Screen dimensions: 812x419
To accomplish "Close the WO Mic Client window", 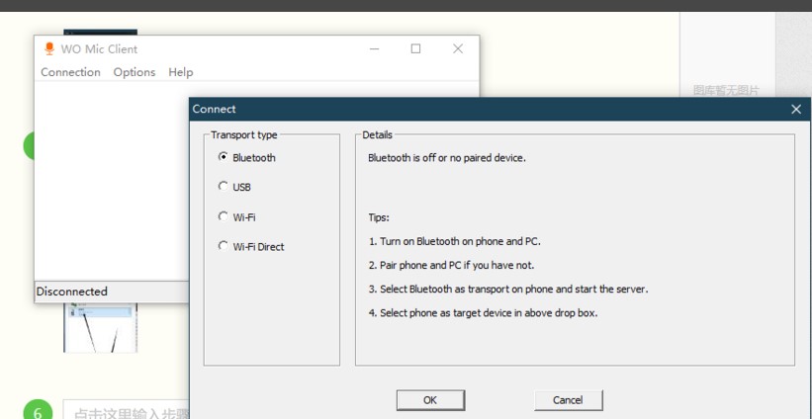I will [x=458, y=48].
